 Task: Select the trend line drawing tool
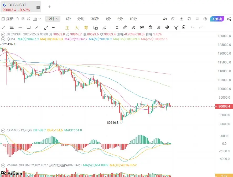3,27
